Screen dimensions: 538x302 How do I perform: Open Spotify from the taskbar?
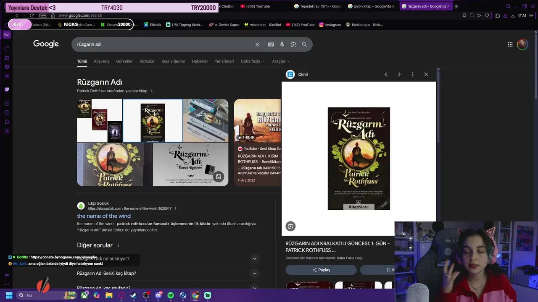[x=171, y=295]
